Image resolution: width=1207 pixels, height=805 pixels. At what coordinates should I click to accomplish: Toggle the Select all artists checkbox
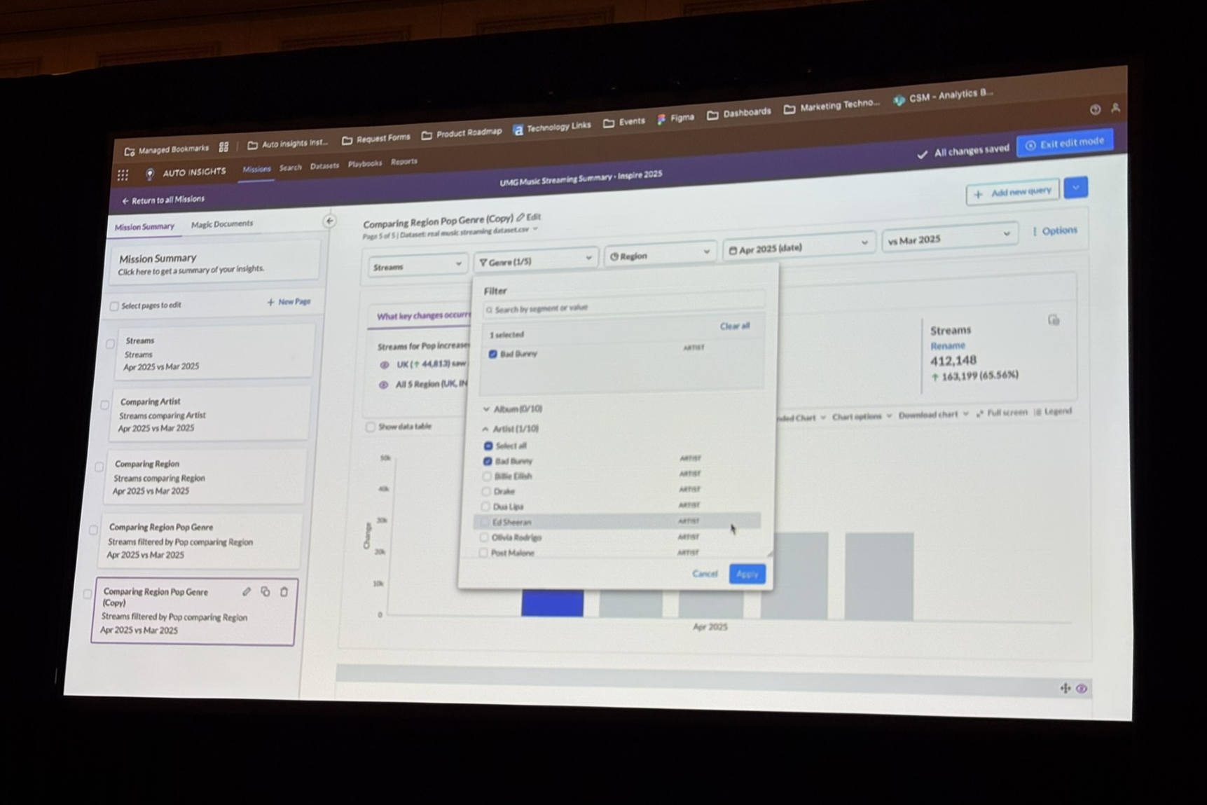tap(488, 446)
